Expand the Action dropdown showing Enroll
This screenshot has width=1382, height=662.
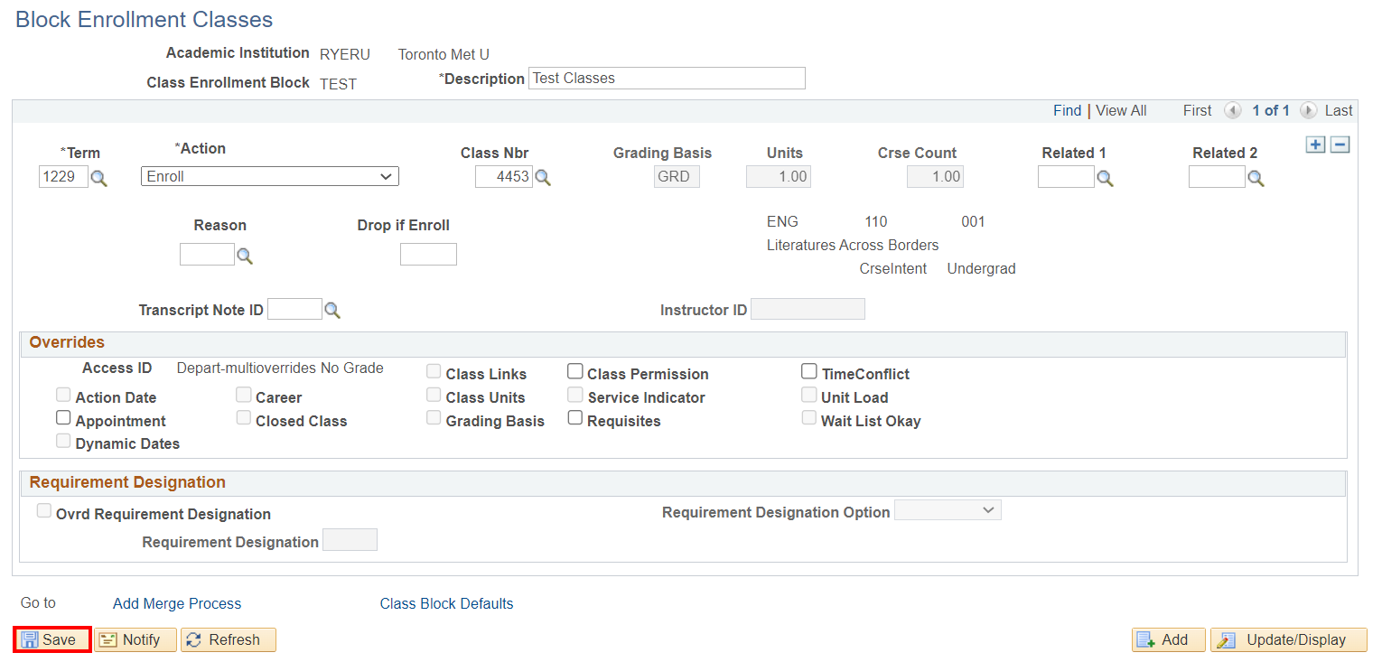pyautogui.click(x=269, y=177)
